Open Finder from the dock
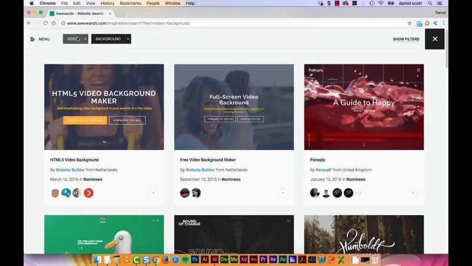Image resolution: width=472 pixels, height=266 pixels. 97,259
